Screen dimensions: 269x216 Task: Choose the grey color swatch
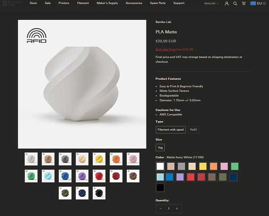pyautogui.click(x=181, y=166)
